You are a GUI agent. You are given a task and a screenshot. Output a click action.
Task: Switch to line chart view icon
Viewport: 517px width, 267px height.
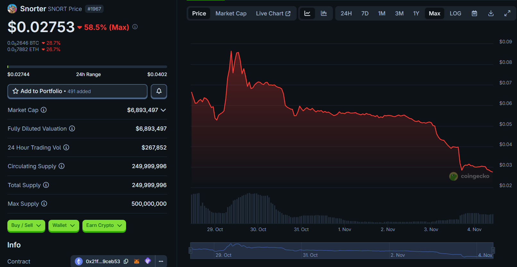[x=307, y=13]
